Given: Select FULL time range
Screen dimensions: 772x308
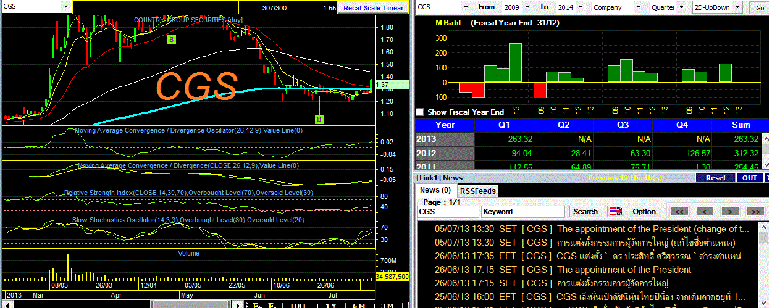Looking at the screenshot, I should pyautogui.click(x=298, y=305).
